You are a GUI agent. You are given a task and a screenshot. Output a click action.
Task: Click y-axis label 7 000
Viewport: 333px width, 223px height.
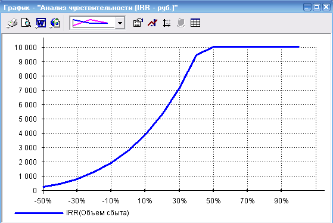pos(27,91)
